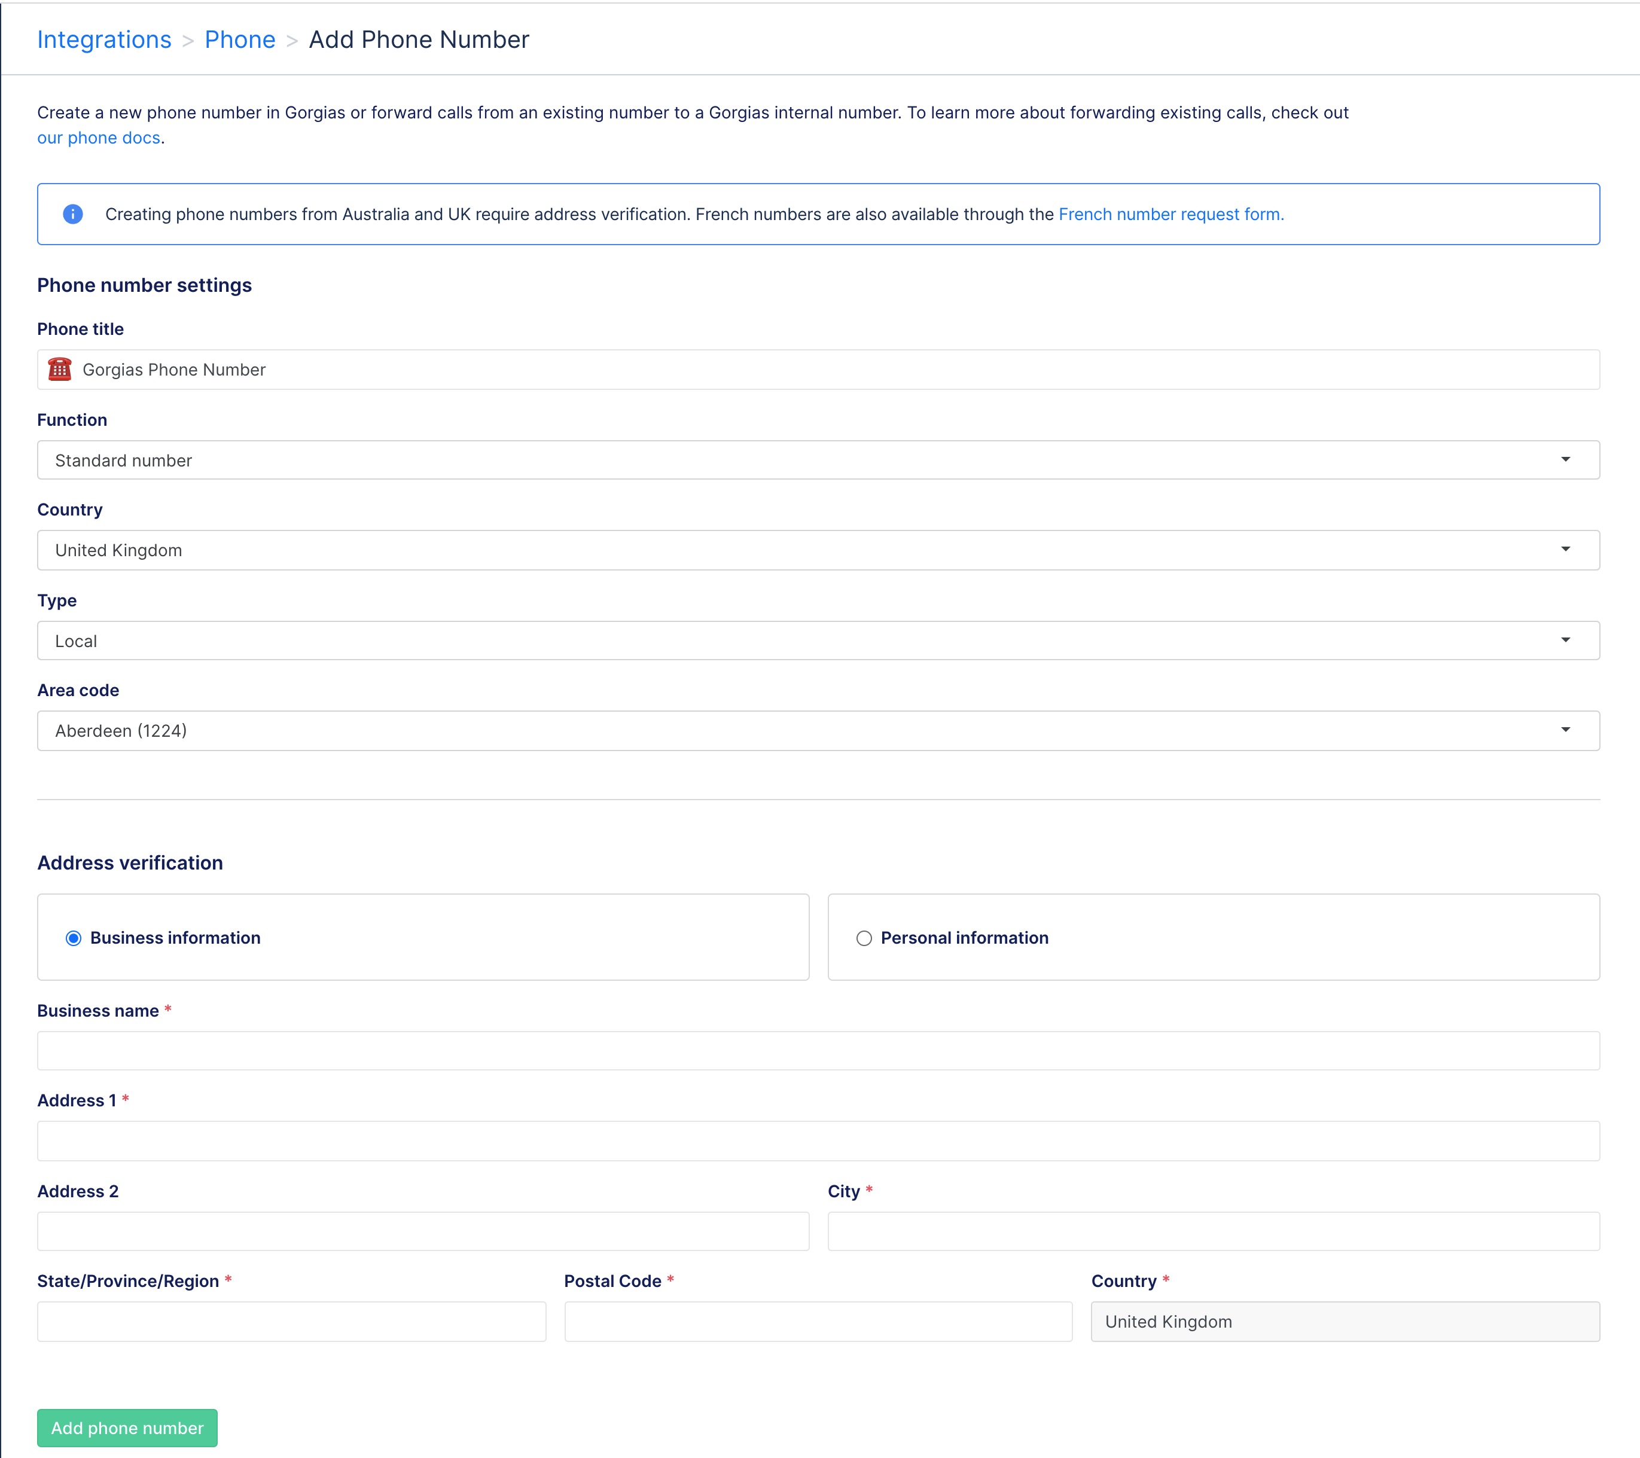Go to Phone breadcrumb
Image resolution: width=1640 pixels, height=1458 pixels.
240,39
